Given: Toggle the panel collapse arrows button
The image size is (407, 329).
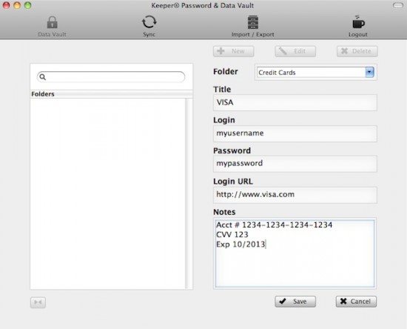Looking at the screenshot, I should coord(38,302).
